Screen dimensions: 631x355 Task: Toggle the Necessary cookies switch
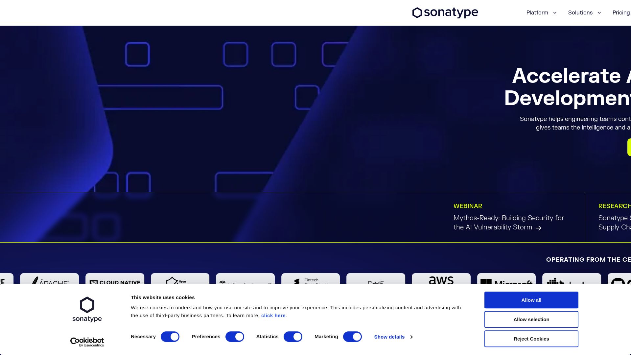coord(170,337)
